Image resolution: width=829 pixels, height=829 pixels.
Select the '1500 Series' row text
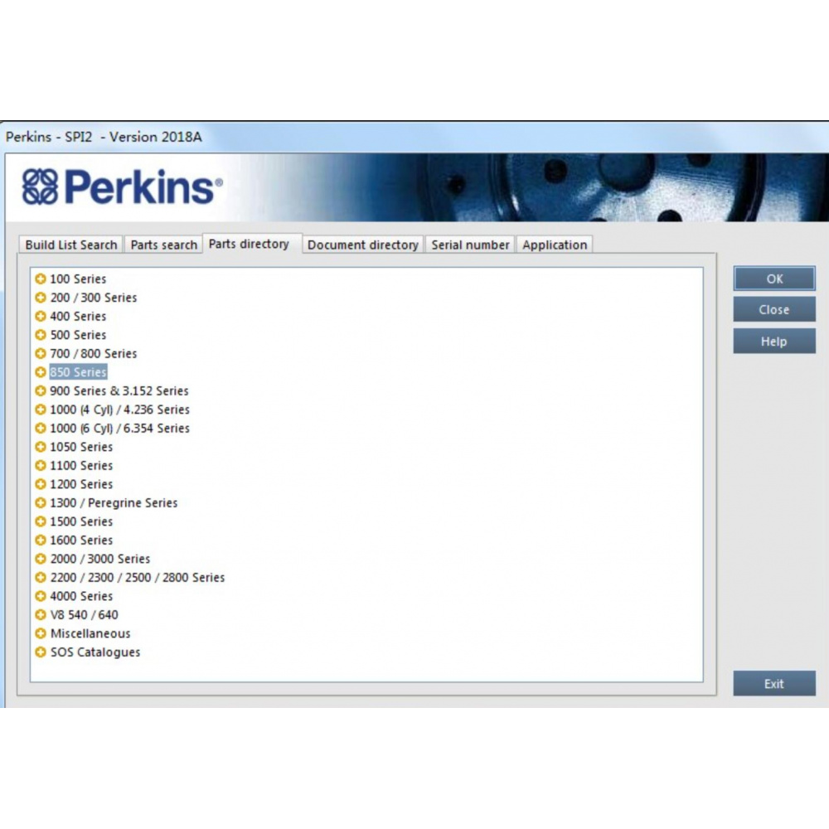click(x=81, y=521)
